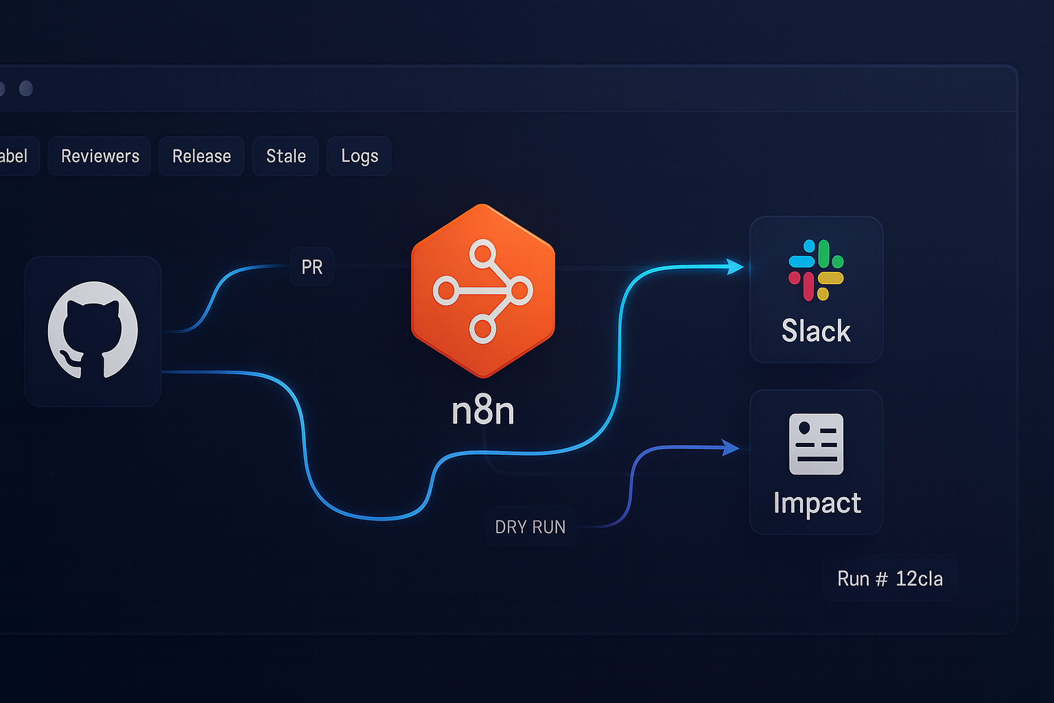Click the Impact text label

817,503
